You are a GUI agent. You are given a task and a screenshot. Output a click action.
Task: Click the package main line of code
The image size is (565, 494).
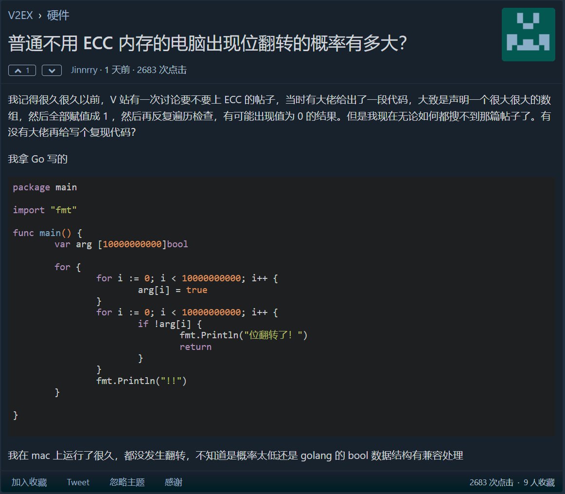(45, 187)
